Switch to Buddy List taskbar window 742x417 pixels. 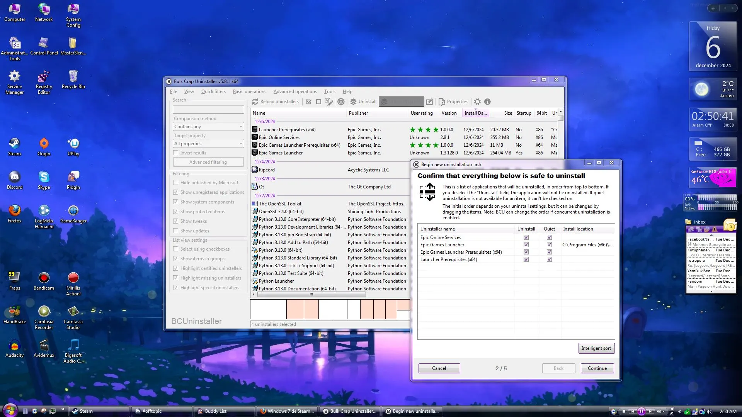click(x=225, y=411)
